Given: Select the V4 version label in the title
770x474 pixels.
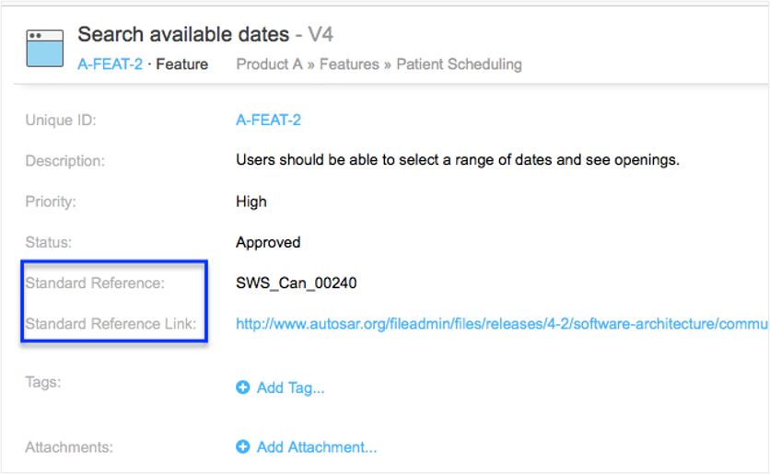Looking at the screenshot, I should (x=321, y=35).
